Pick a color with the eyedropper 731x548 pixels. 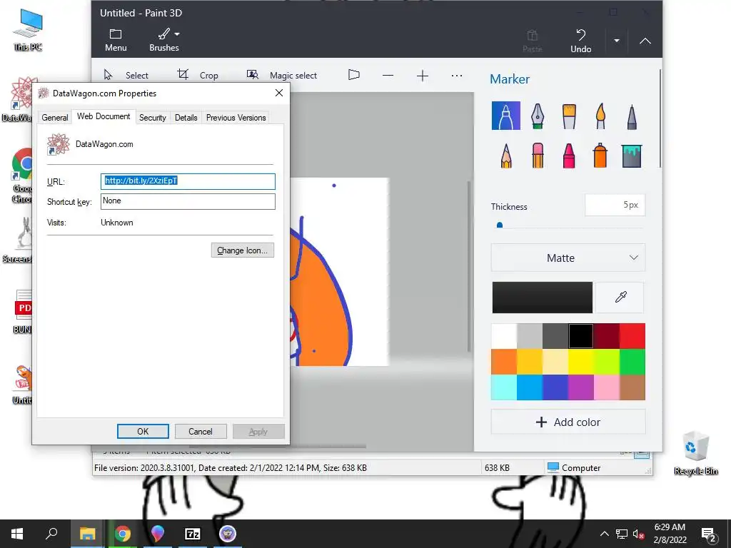click(620, 297)
